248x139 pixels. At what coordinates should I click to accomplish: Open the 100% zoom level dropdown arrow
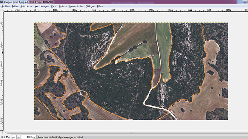pos(35,137)
